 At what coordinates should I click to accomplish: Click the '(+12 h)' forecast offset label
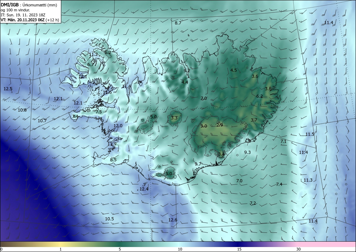[x=52, y=20]
